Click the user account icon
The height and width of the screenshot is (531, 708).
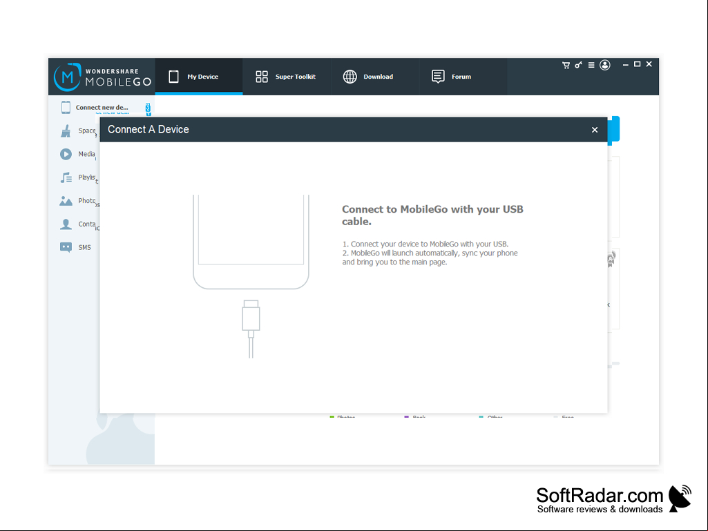[x=605, y=65]
